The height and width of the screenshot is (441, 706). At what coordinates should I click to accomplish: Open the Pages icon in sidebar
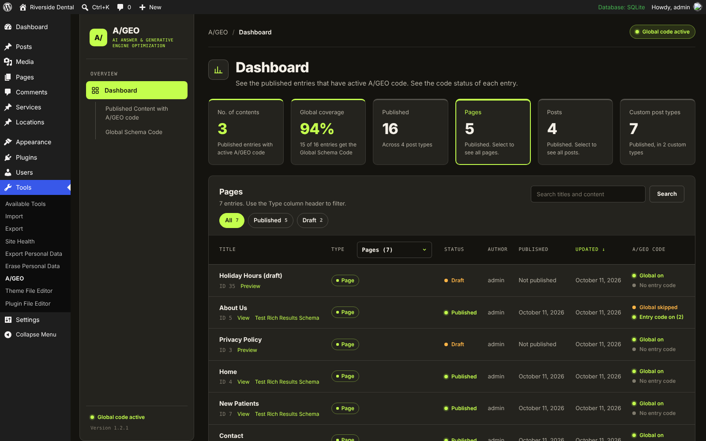[x=8, y=77]
